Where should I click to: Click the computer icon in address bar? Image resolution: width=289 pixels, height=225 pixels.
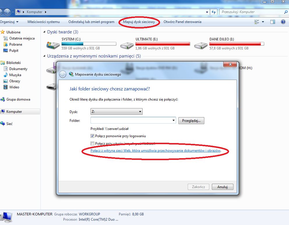[18, 12]
